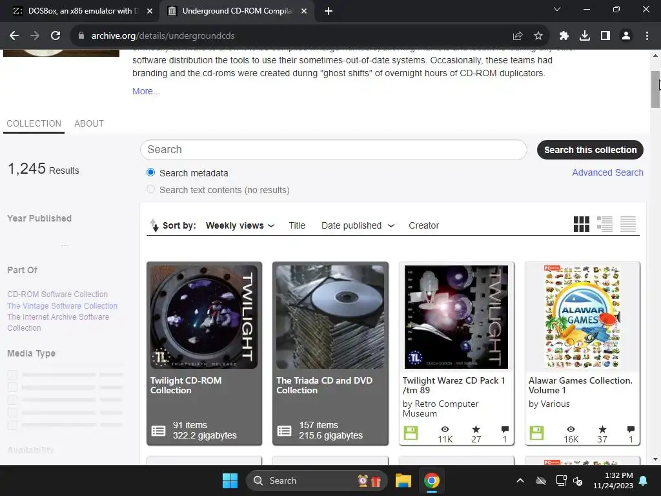Toggle sort direction arrows icon
Screen dimensions: 661x496
[154, 225]
